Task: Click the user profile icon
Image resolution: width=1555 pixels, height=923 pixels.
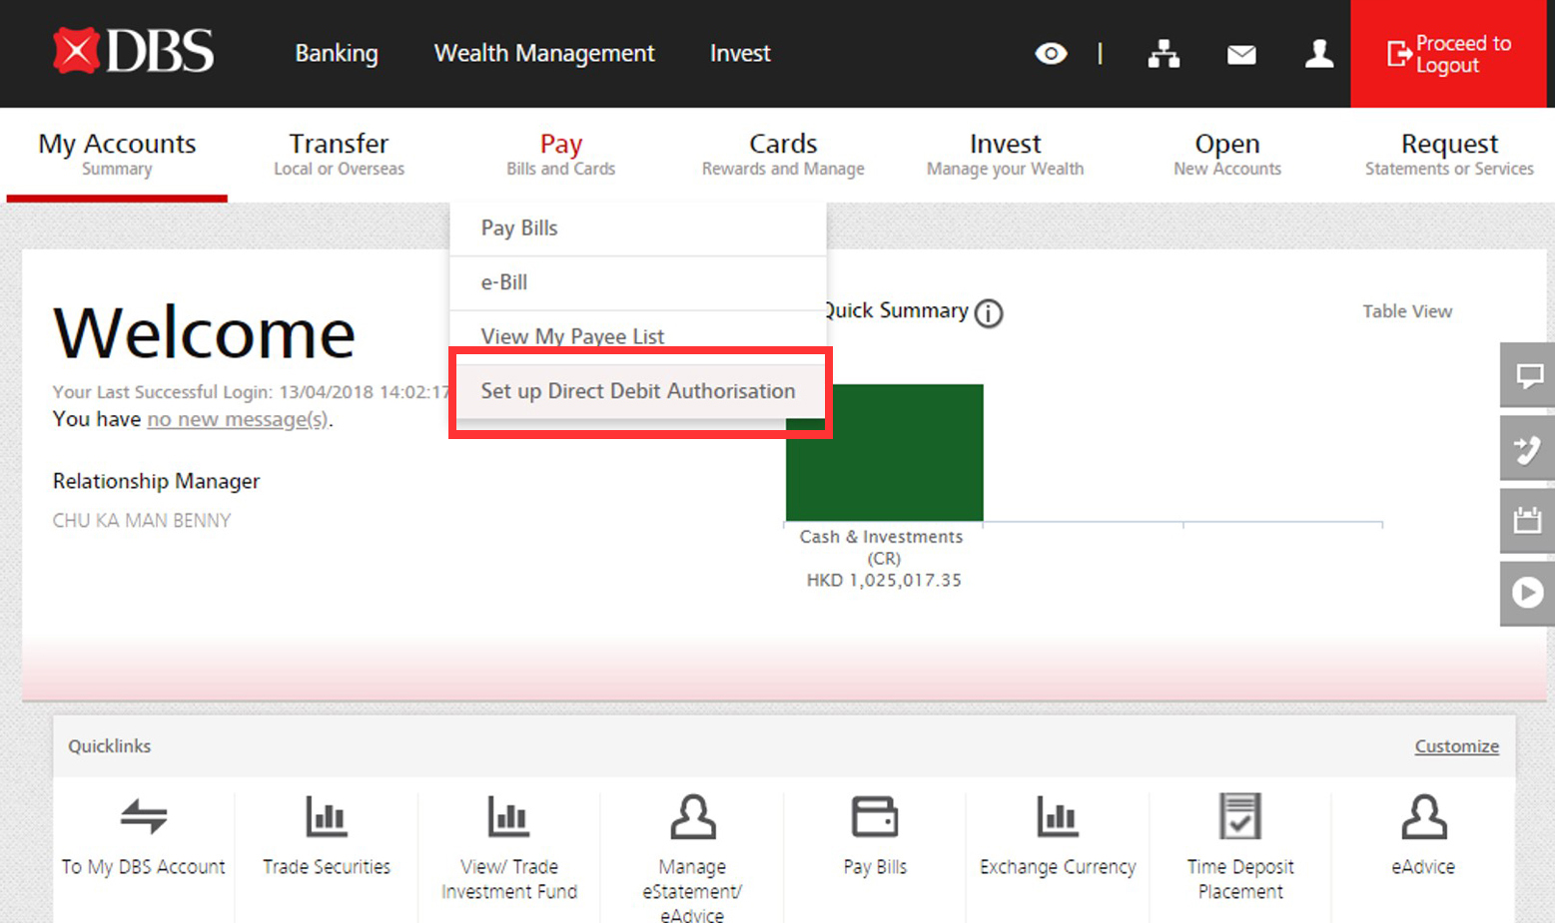Action: click(x=1318, y=54)
